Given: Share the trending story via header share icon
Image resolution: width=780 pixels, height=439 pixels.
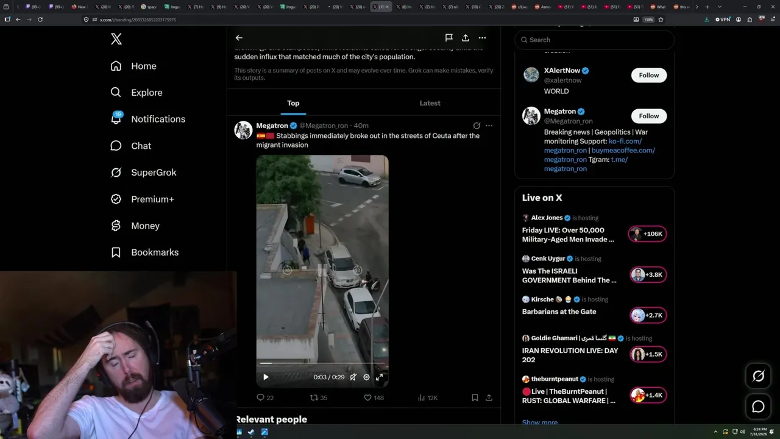Looking at the screenshot, I should (466, 38).
